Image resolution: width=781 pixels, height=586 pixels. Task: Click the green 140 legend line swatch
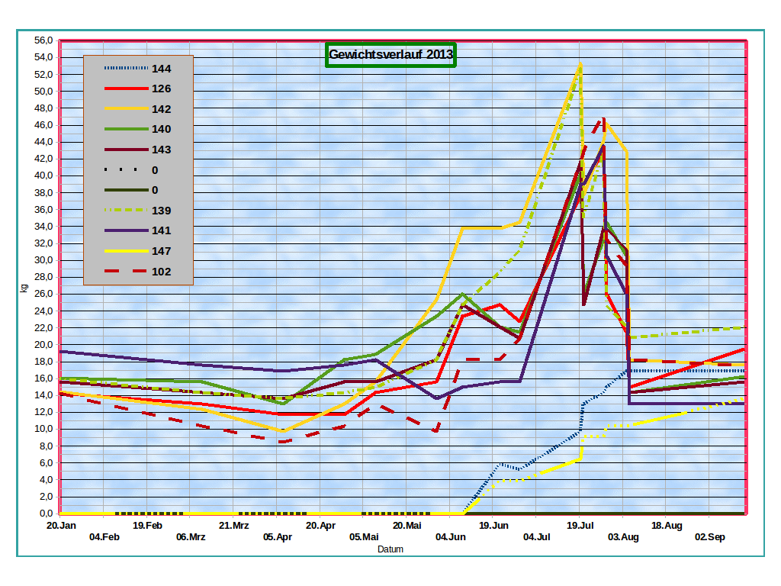[x=127, y=129]
